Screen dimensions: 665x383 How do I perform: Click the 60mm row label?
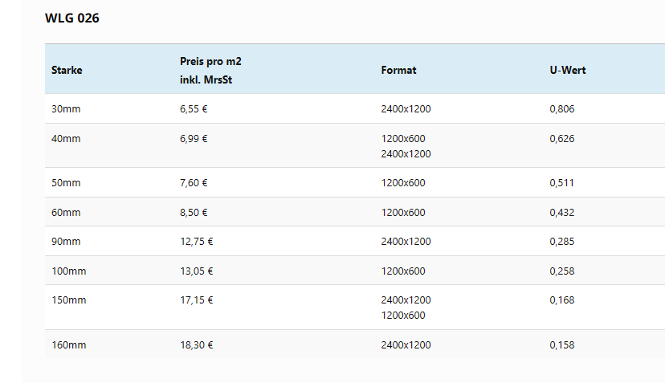pos(66,213)
